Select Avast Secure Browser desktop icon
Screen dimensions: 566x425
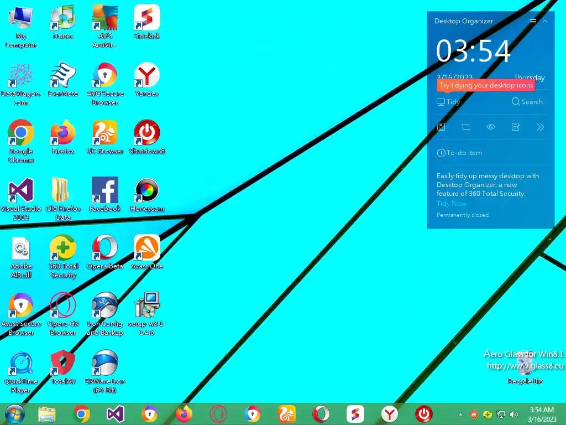(x=20, y=314)
